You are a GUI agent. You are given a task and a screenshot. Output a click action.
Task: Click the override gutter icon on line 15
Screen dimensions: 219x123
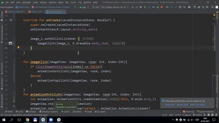coord(11,20)
